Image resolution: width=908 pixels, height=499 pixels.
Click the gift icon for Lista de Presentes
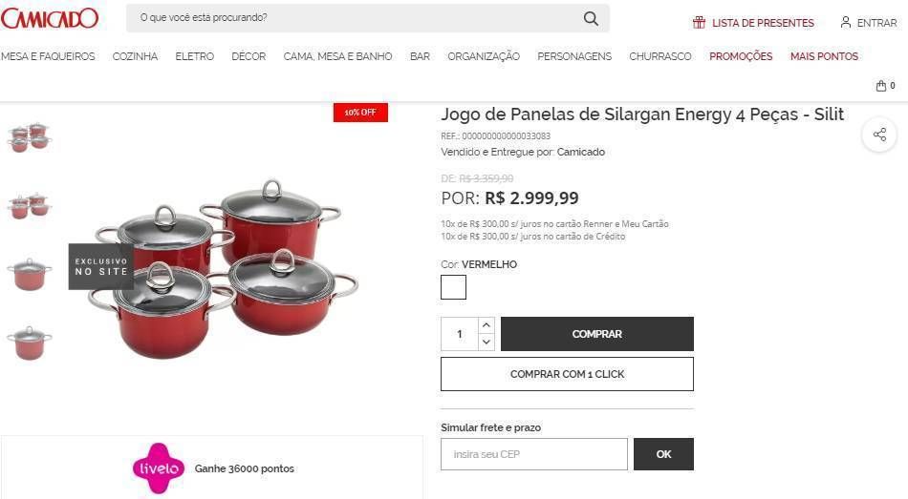(x=699, y=23)
